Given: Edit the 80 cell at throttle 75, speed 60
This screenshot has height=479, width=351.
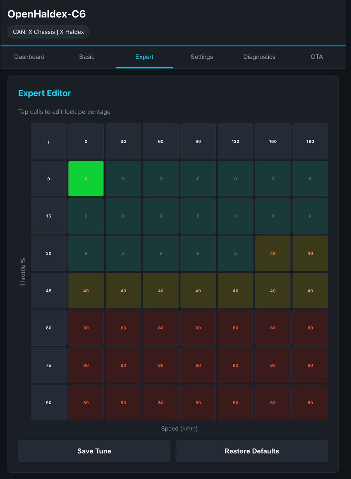Looking at the screenshot, I should 161,365.
